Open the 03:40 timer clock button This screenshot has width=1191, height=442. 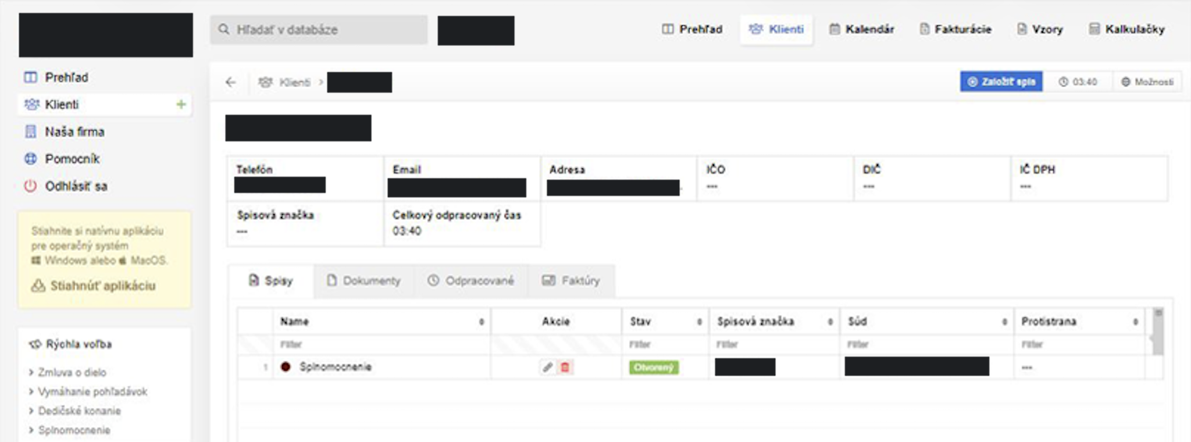pyautogui.click(x=1078, y=82)
